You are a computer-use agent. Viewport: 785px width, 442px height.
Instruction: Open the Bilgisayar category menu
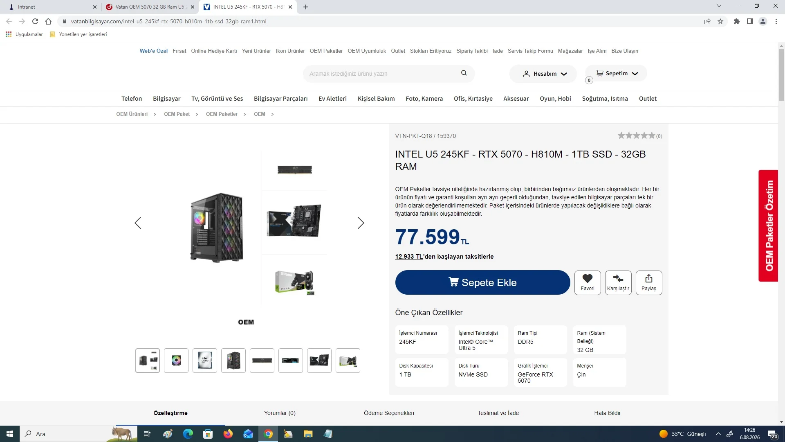pyautogui.click(x=166, y=99)
